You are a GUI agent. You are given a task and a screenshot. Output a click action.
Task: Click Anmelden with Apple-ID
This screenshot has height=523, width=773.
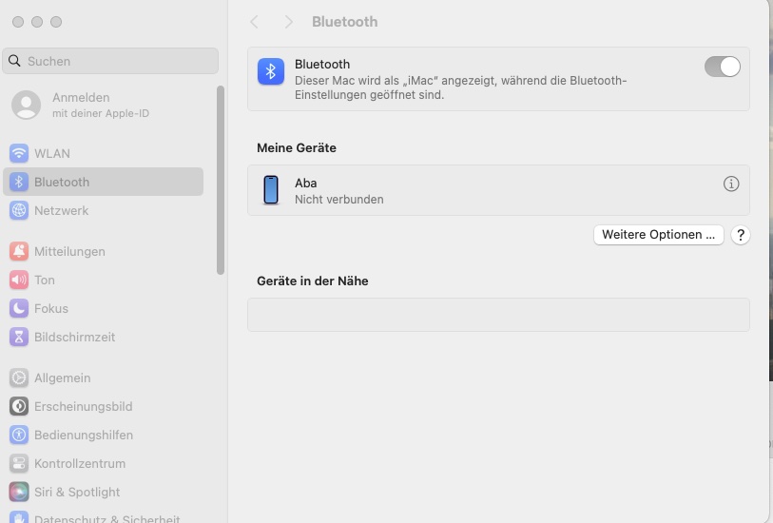81,105
